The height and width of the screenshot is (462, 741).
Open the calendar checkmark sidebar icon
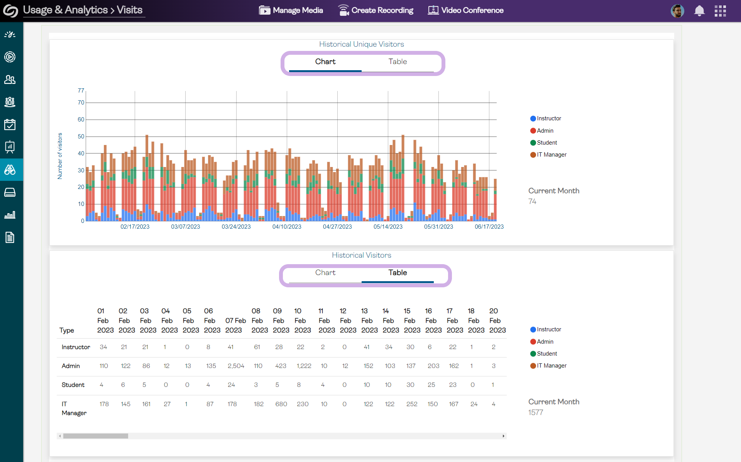coord(10,125)
